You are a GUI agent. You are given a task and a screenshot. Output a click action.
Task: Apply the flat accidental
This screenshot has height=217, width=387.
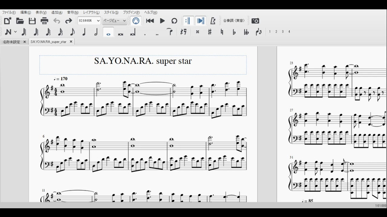click(x=234, y=32)
